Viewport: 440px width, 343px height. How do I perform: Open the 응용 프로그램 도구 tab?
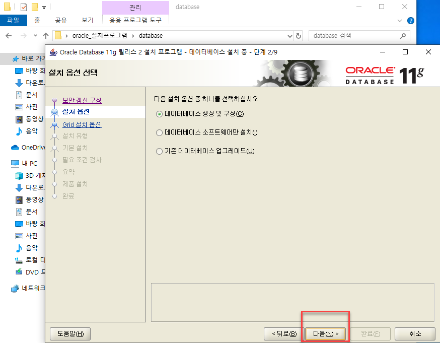click(x=135, y=20)
